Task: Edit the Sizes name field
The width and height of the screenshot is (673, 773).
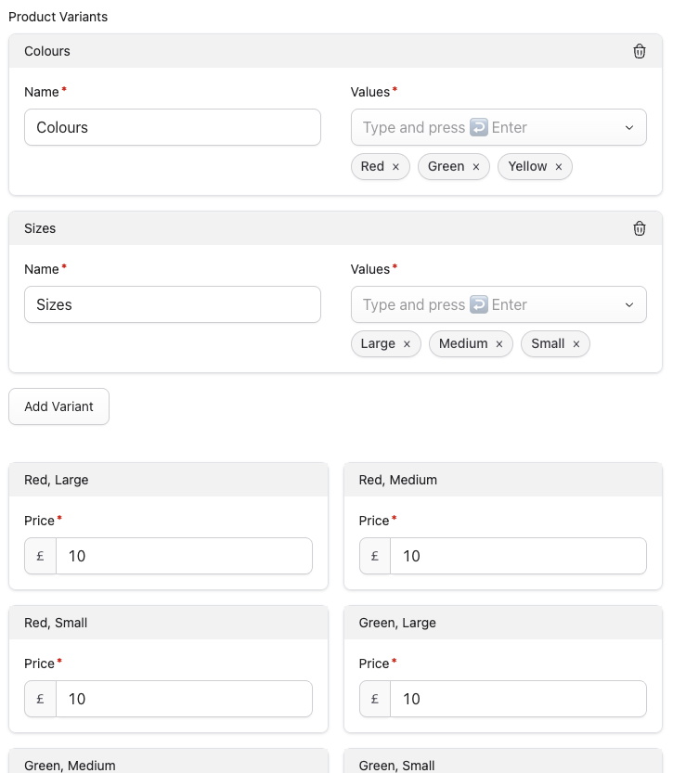Action: pyautogui.click(x=173, y=304)
